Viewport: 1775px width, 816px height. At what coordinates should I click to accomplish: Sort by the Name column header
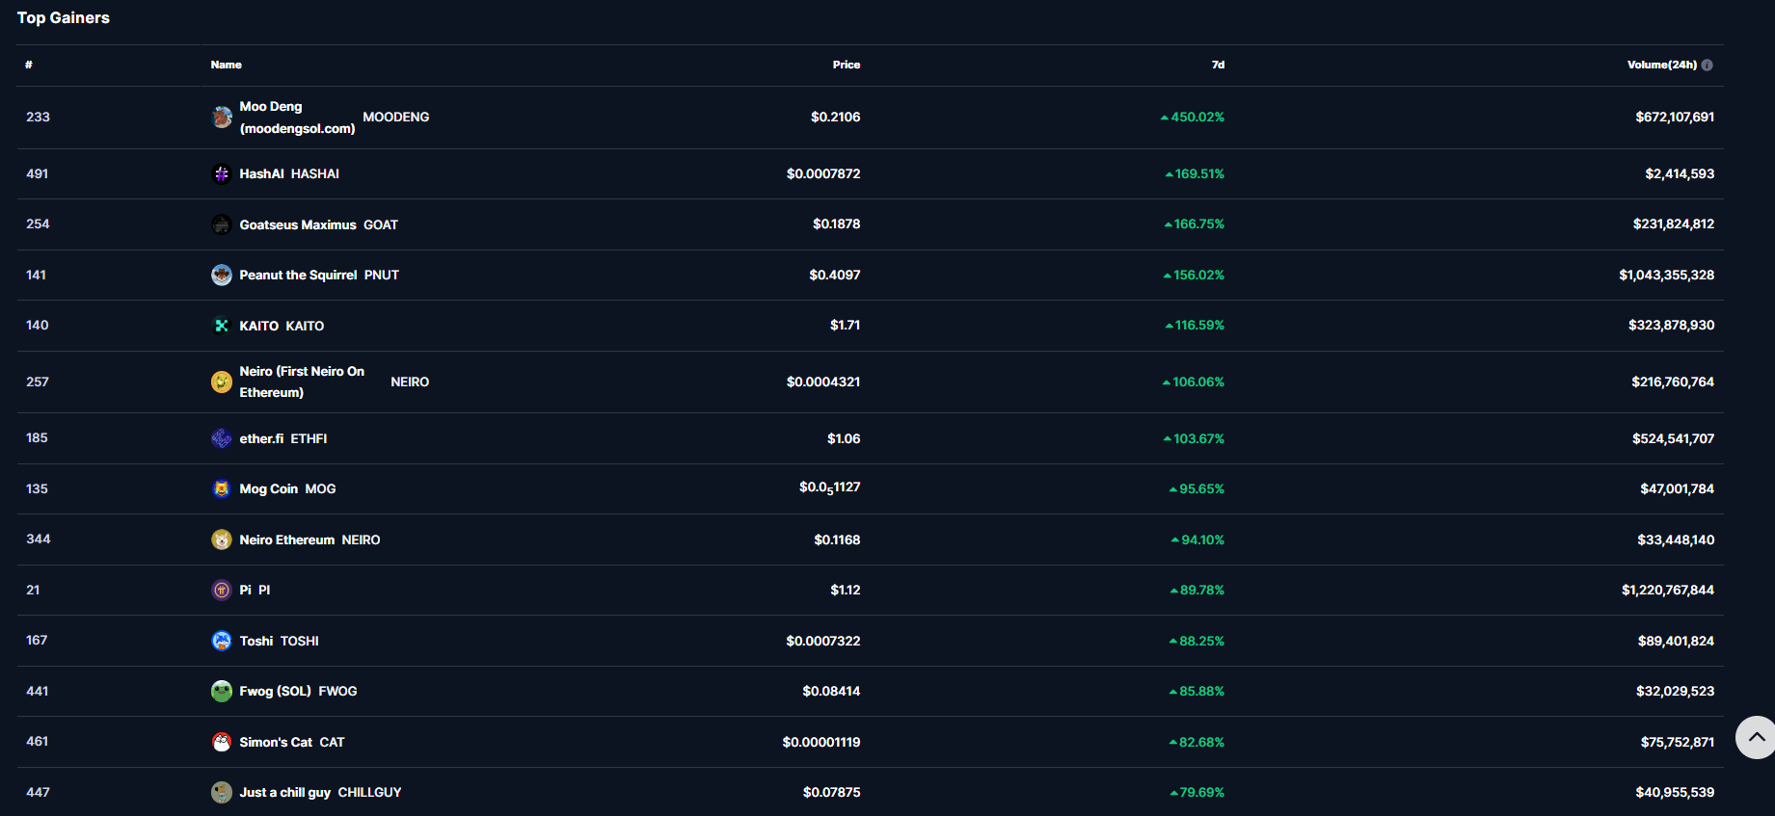click(x=227, y=66)
